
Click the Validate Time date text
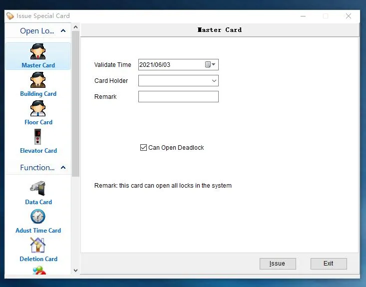(x=155, y=65)
